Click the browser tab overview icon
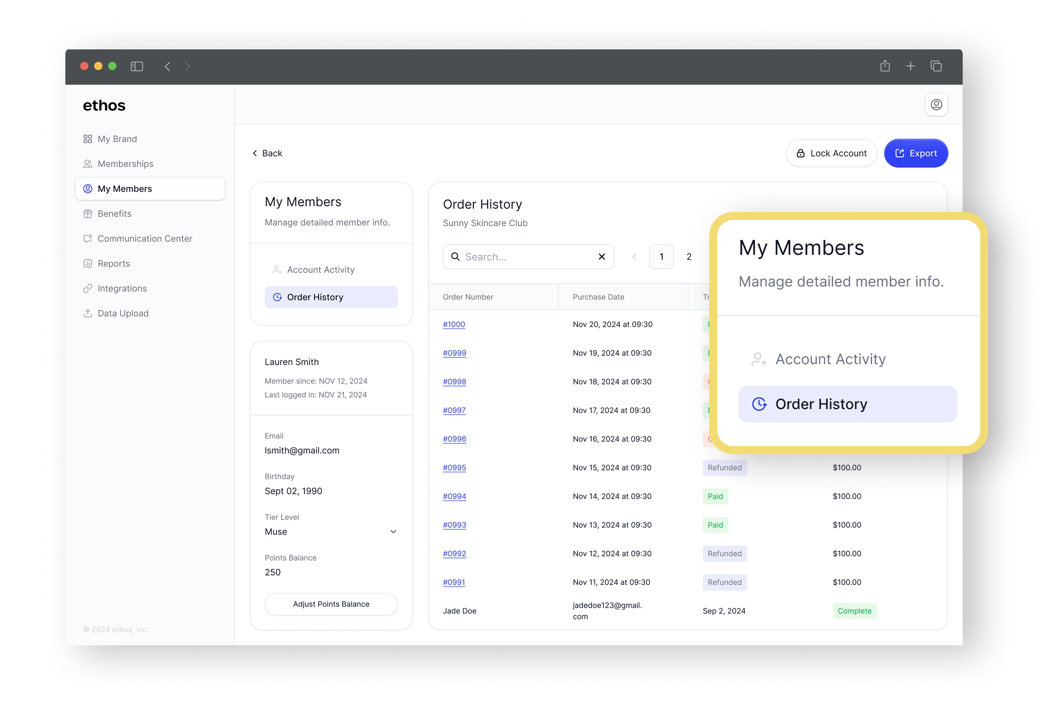The height and width of the screenshot is (709, 1044). (x=936, y=67)
